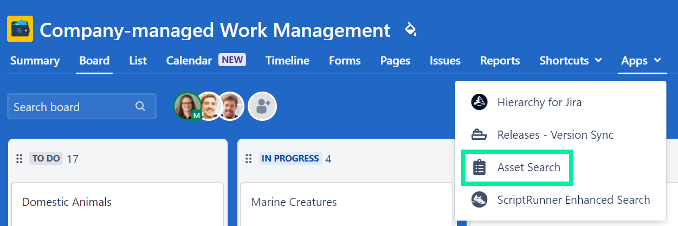Click the ScriptRunner Enhanced Search icon
678x226 pixels.
pyautogui.click(x=479, y=200)
